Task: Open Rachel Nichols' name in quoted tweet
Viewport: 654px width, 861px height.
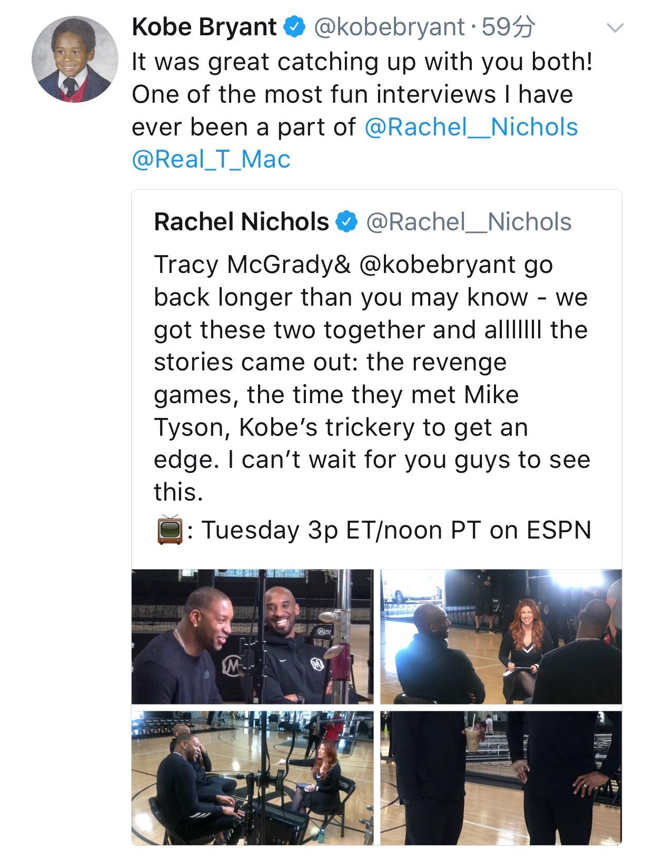Action: click(241, 222)
